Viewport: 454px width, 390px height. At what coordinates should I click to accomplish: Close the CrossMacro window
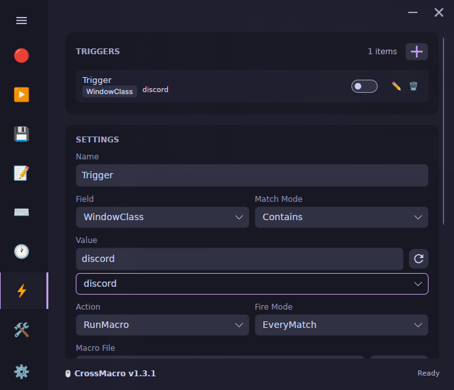pos(439,12)
